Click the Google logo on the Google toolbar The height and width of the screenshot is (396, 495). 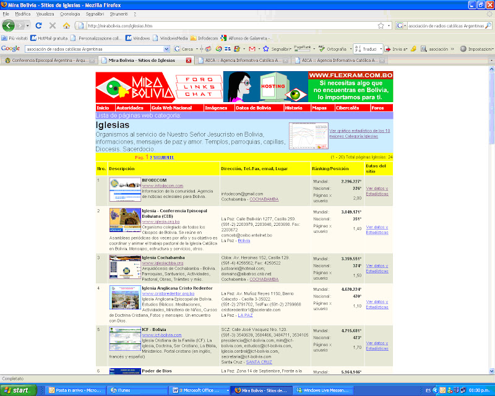coord(11,49)
